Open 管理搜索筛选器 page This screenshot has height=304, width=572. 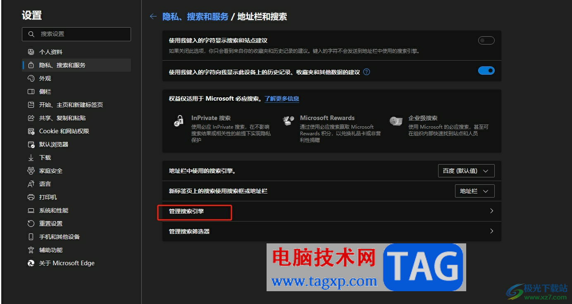tap(331, 231)
